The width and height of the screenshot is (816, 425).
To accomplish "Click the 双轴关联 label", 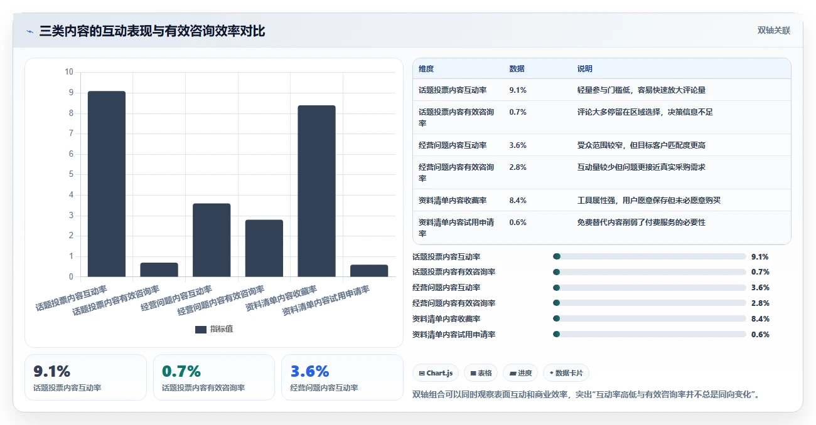I will tap(773, 30).
